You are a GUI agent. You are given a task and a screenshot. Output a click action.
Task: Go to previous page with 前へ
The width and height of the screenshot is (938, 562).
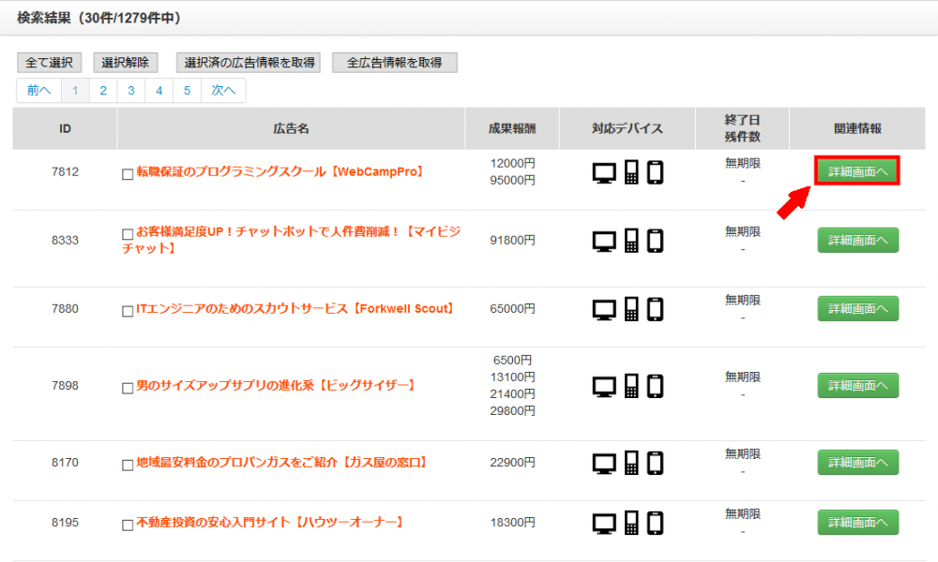click(x=38, y=90)
